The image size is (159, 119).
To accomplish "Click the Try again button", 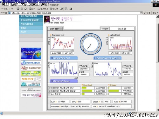I will (x=105, y=29).
